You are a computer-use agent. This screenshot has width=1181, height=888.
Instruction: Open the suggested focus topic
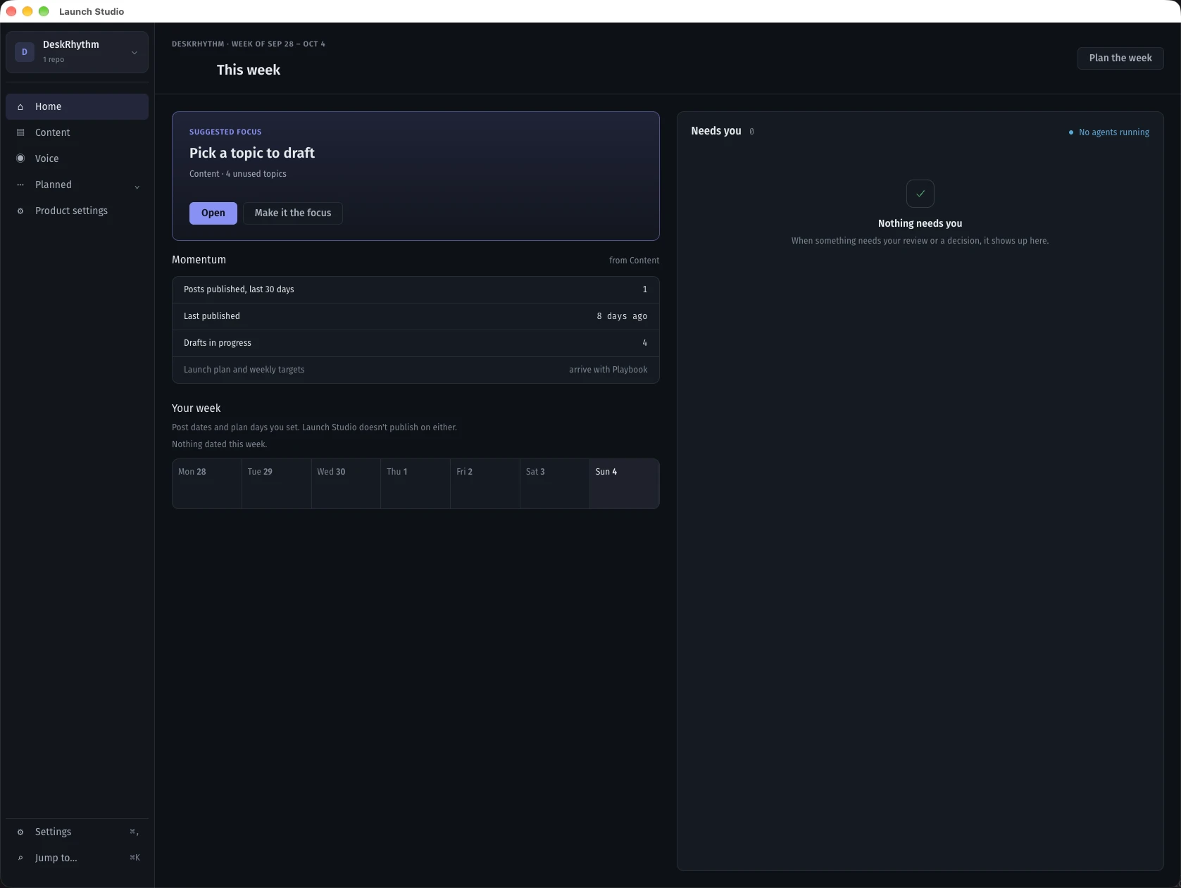tap(213, 213)
